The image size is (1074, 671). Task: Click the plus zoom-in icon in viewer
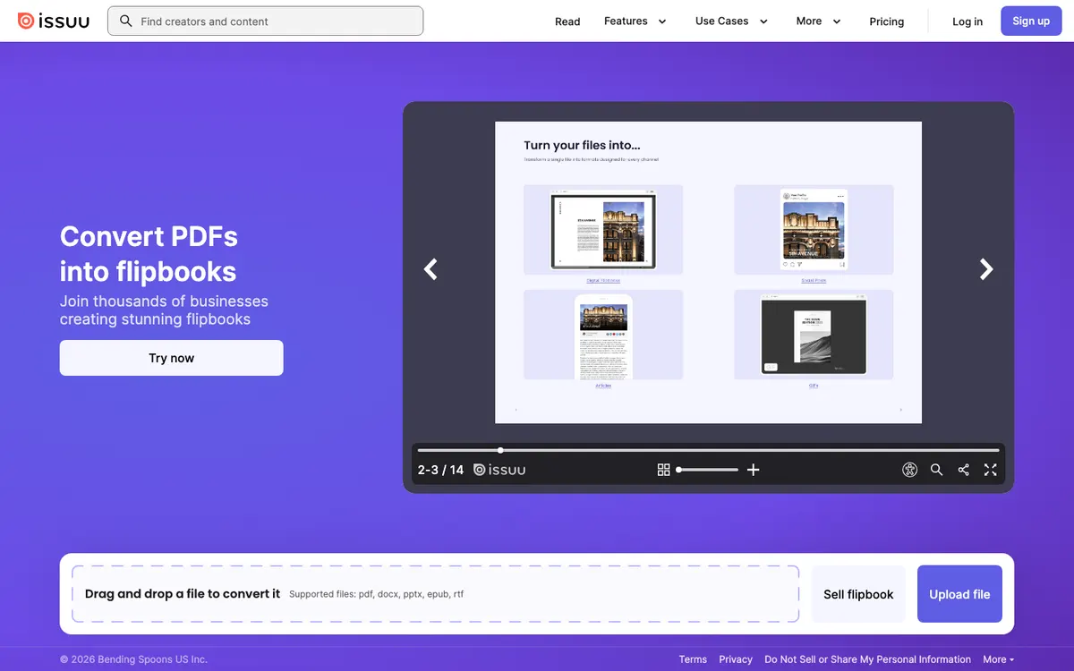point(754,470)
